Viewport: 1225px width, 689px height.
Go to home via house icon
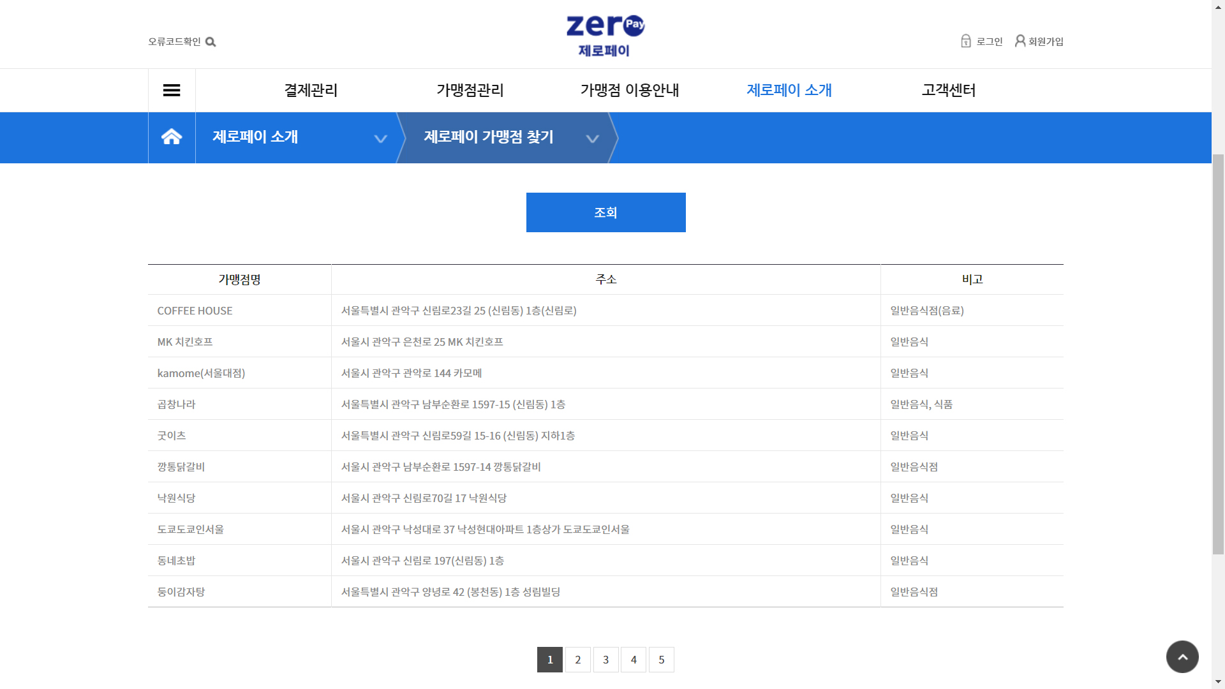[x=172, y=137]
